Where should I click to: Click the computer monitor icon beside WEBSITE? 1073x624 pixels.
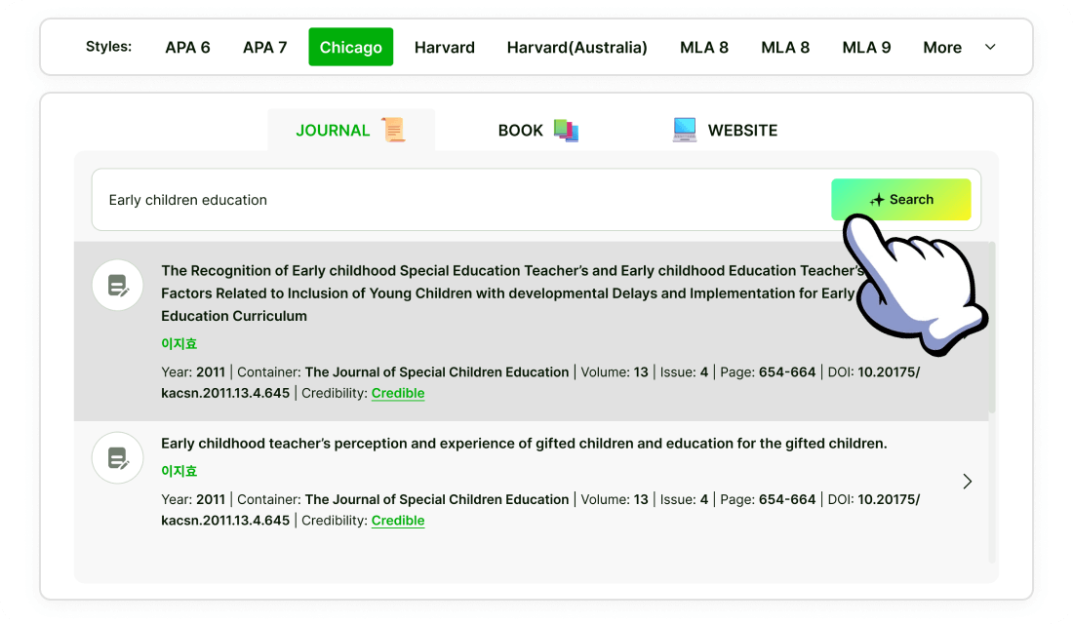pos(685,130)
